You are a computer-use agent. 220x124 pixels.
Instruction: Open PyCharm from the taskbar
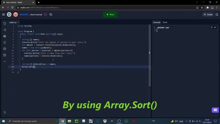click(76, 121)
